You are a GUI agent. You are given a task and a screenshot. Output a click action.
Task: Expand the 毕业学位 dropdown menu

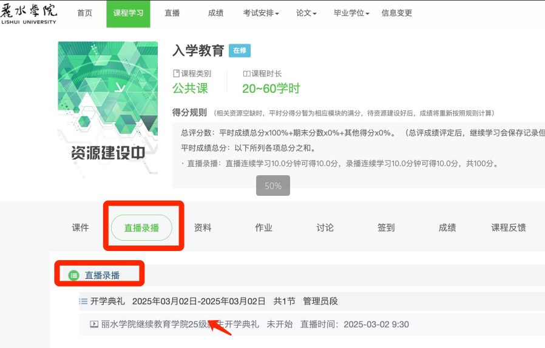click(x=351, y=13)
